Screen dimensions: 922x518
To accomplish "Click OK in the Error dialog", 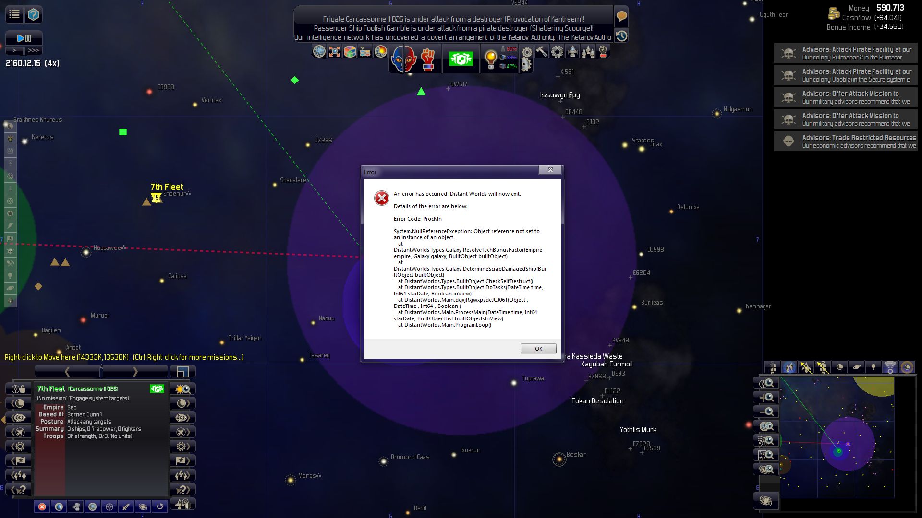I will (x=538, y=349).
